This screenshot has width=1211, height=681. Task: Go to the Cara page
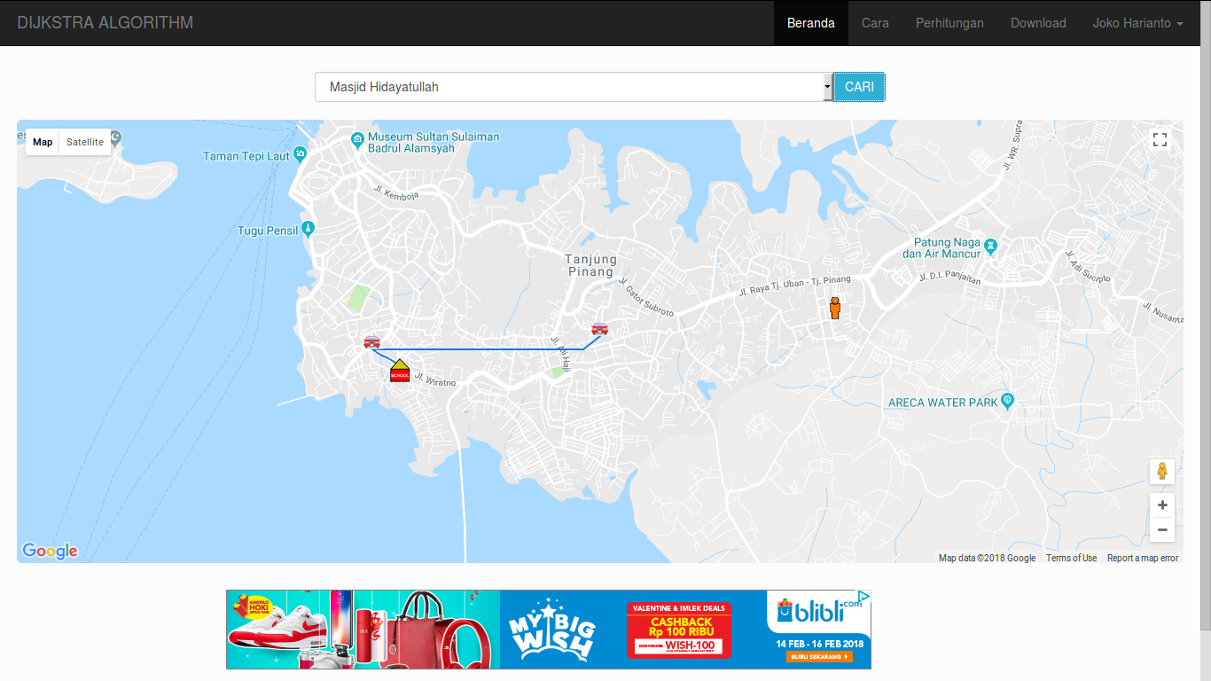(x=875, y=23)
